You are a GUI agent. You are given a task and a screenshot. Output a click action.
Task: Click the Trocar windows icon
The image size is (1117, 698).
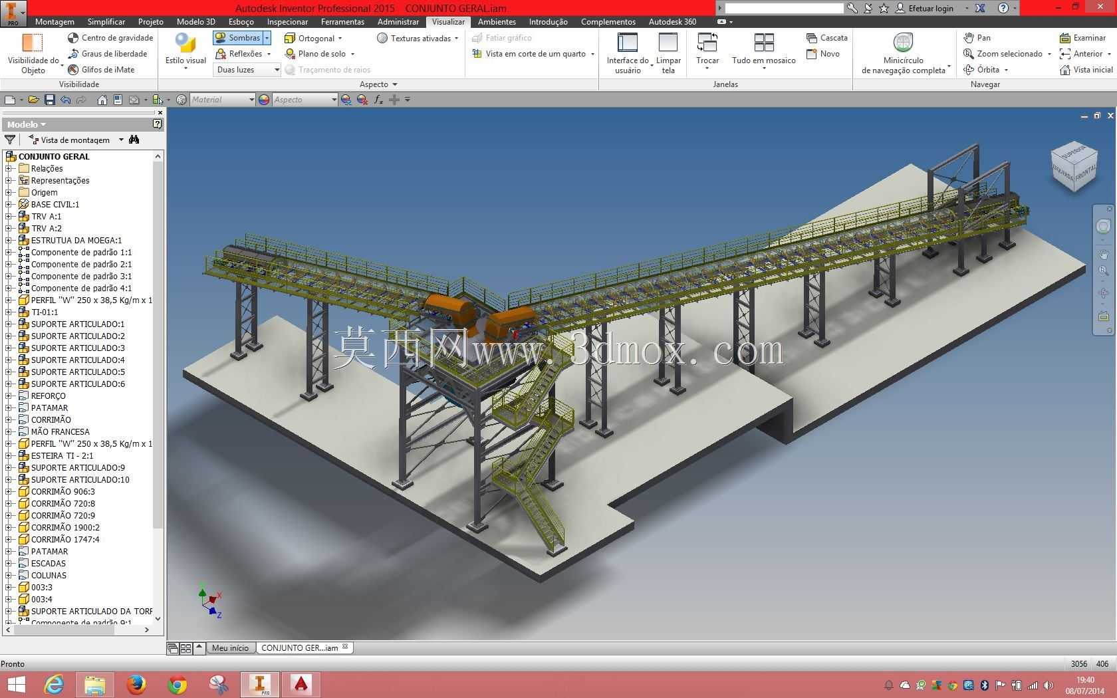tap(707, 43)
